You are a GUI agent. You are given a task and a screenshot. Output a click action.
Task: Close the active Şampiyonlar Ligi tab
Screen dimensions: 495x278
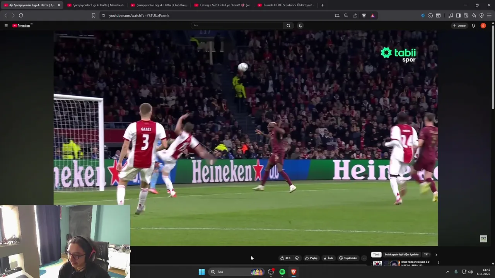click(59, 5)
